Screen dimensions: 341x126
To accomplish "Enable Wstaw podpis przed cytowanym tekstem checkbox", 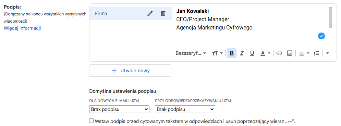I will pos(92,121).
